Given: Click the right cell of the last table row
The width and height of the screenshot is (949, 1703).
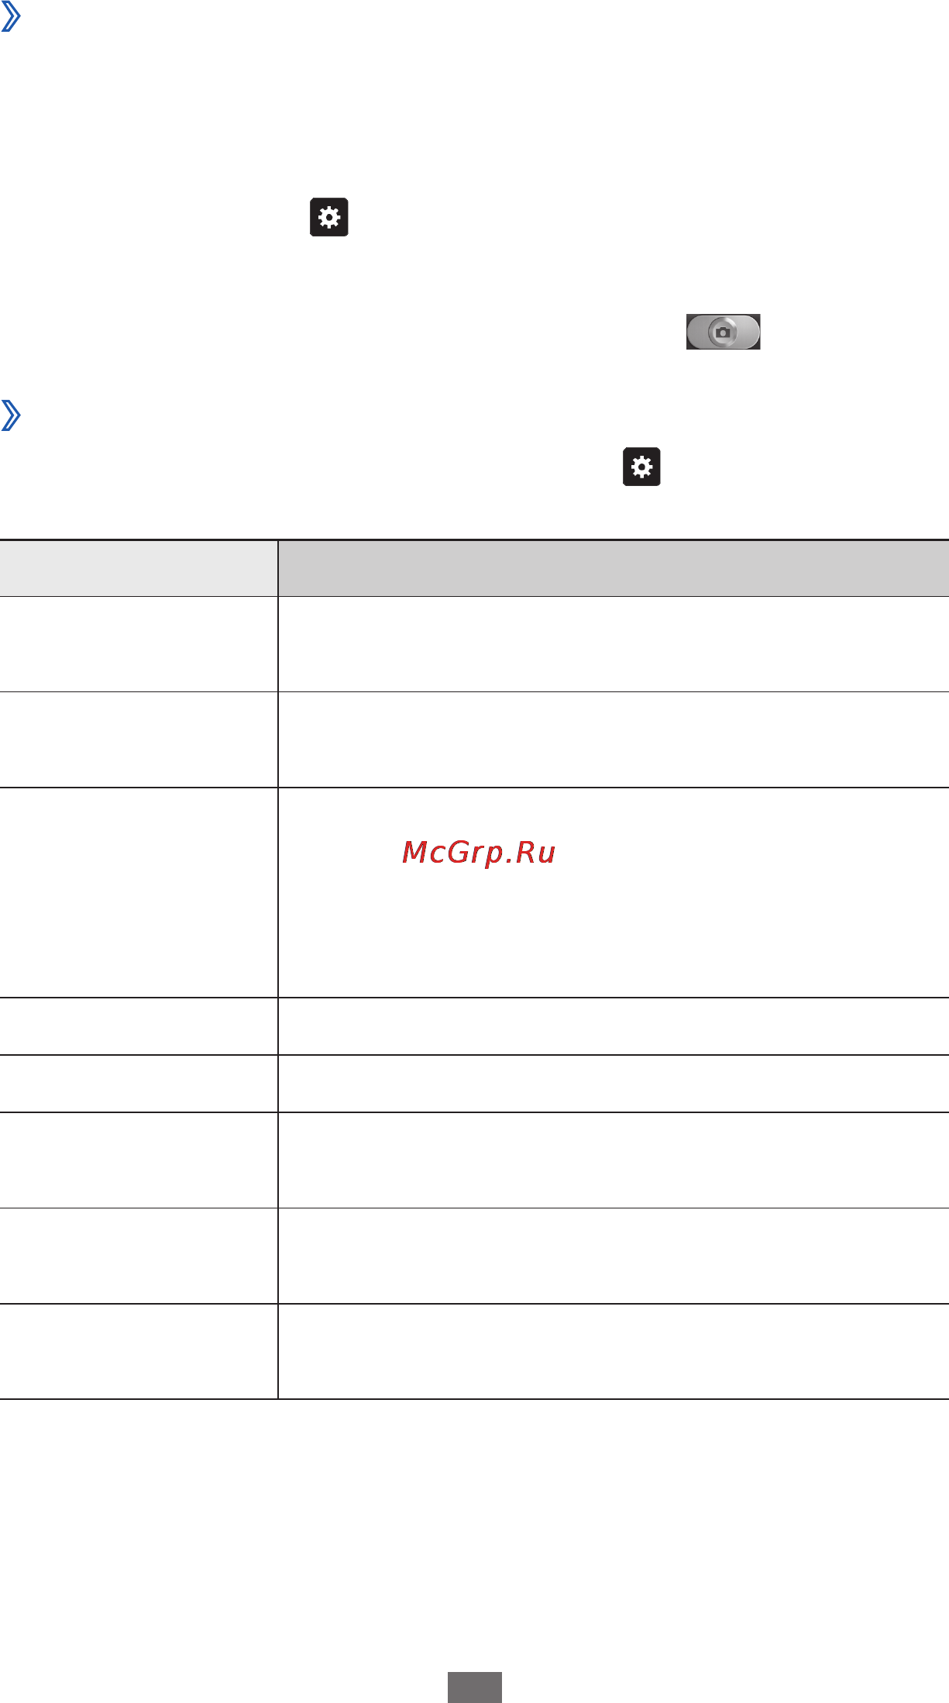Looking at the screenshot, I should [614, 1352].
